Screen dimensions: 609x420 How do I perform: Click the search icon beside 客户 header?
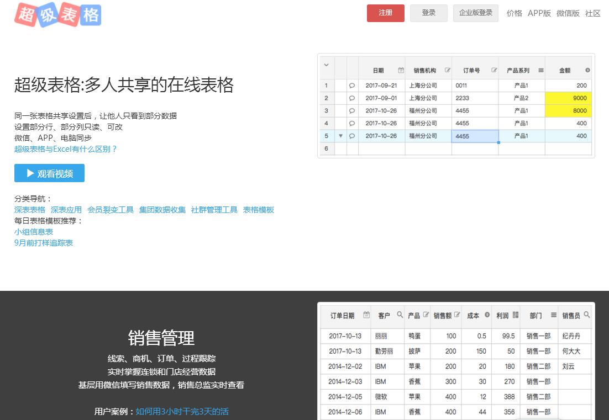(400, 315)
